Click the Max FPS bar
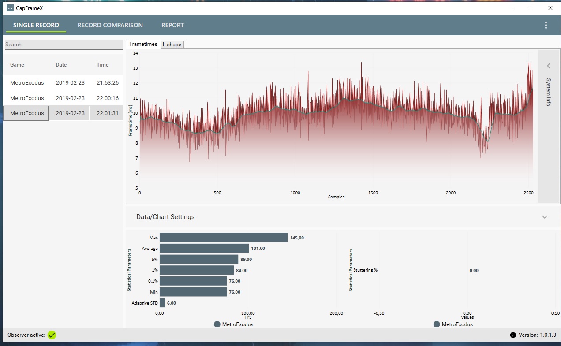Viewport: 561px width, 346px height. coord(224,238)
